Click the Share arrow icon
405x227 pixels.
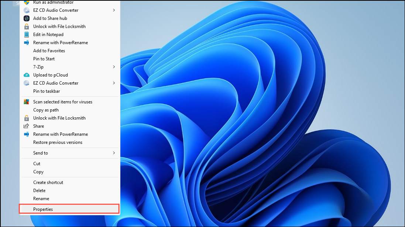[x=26, y=126]
